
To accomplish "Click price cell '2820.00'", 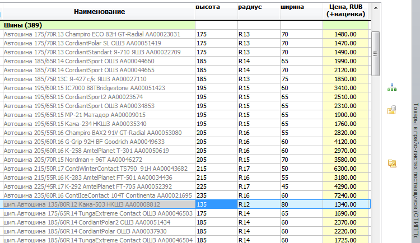I will pyautogui.click(x=346, y=133).
